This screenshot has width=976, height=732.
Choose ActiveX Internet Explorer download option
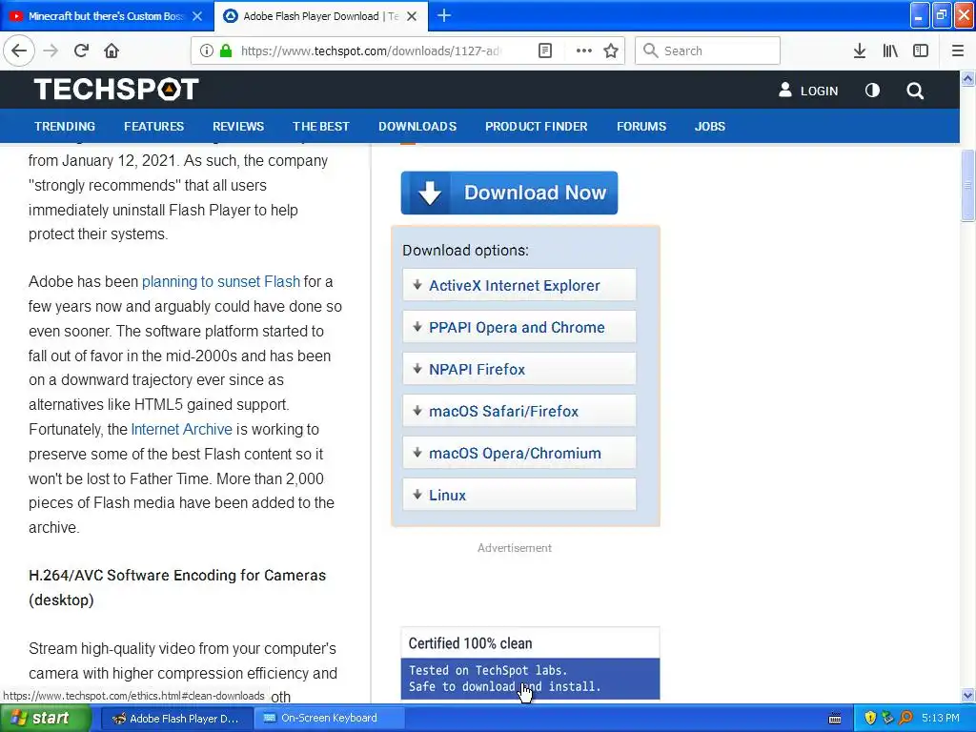pos(519,285)
